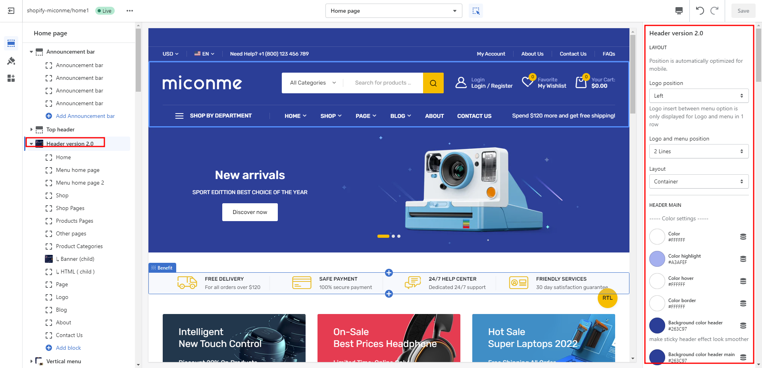Open the Home page template selector

(x=393, y=11)
